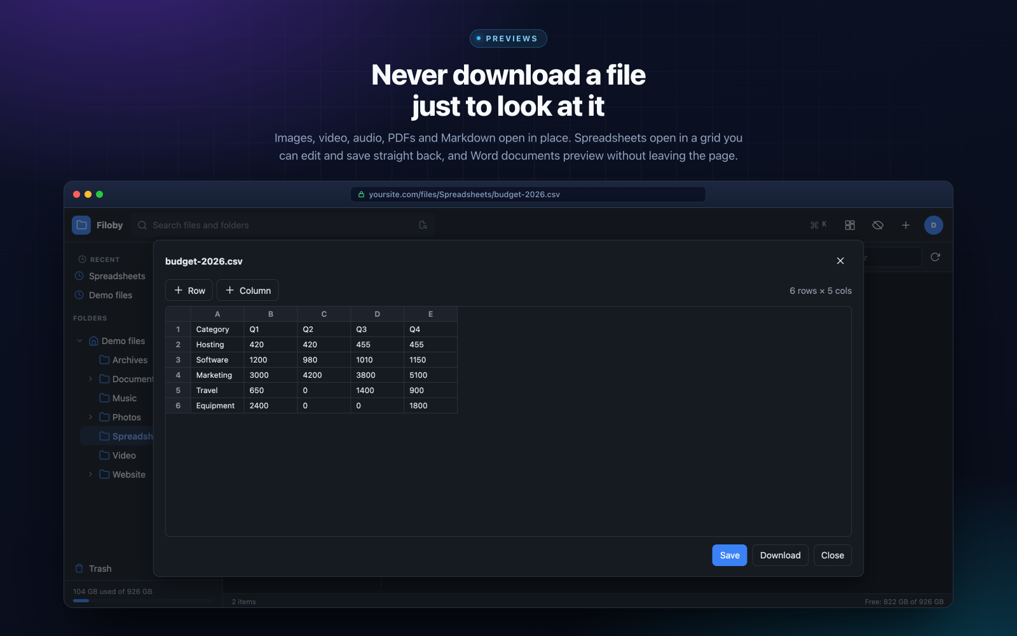1017x636 pixels.
Task: Add a Row to the spreadsheet
Action: tap(189, 291)
